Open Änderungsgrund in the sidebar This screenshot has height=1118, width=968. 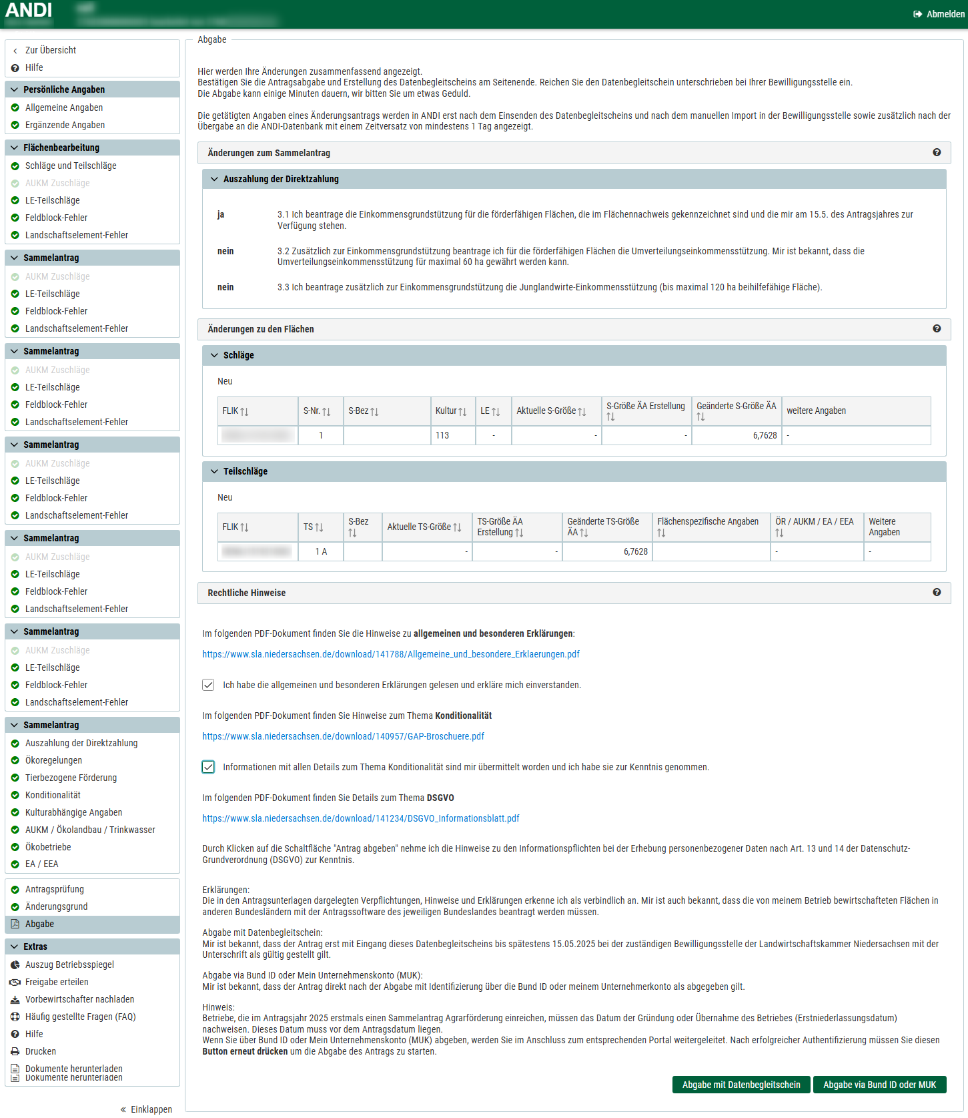pyautogui.click(x=56, y=906)
